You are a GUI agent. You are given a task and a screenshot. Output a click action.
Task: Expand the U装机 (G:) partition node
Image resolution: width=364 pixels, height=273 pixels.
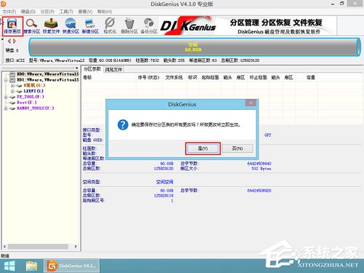click(12, 85)
